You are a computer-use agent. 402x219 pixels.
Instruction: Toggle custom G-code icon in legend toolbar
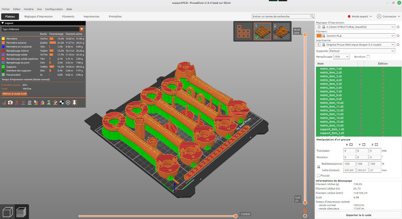(55, 103)
